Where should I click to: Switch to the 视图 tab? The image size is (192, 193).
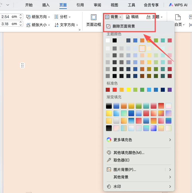(x=114, y=5)
